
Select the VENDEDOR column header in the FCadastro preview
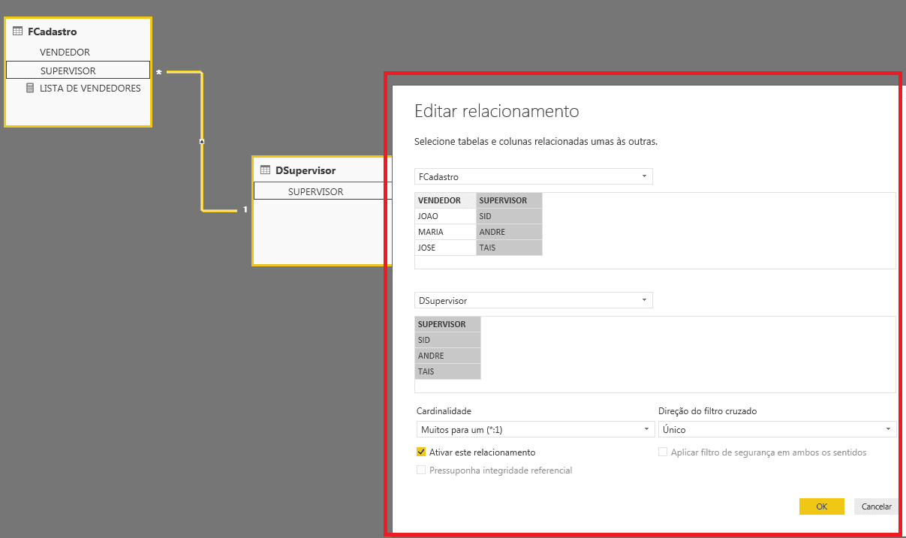click(x=446, y=200)
